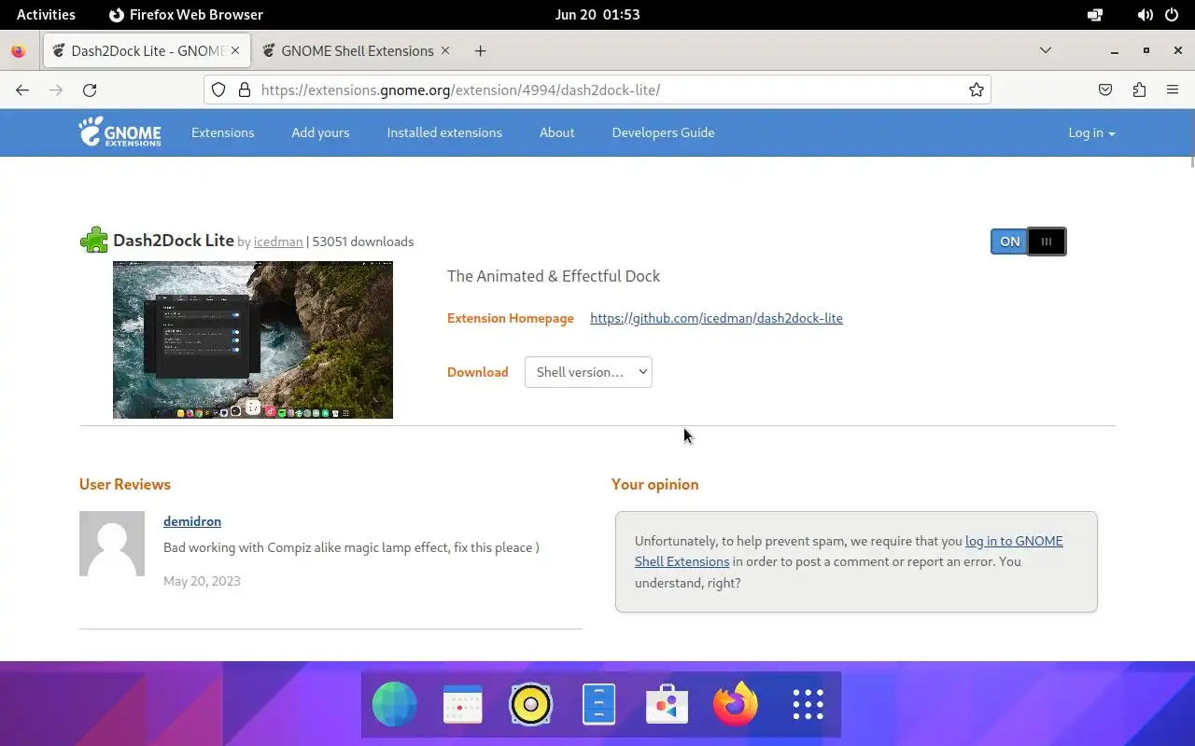This screenshot has height=746, width=1195.
Task: Click the page vertical scrollbar
Action: pos(1190,160)
